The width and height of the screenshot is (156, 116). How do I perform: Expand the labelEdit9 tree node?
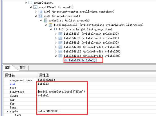(56, 42)
